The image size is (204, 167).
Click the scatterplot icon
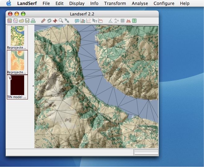[x=89, y=21]
